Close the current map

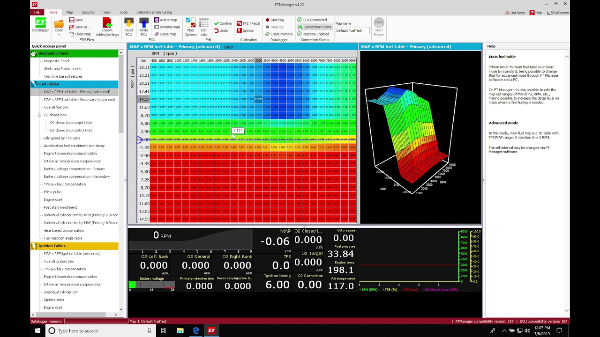tap(80, 34)
